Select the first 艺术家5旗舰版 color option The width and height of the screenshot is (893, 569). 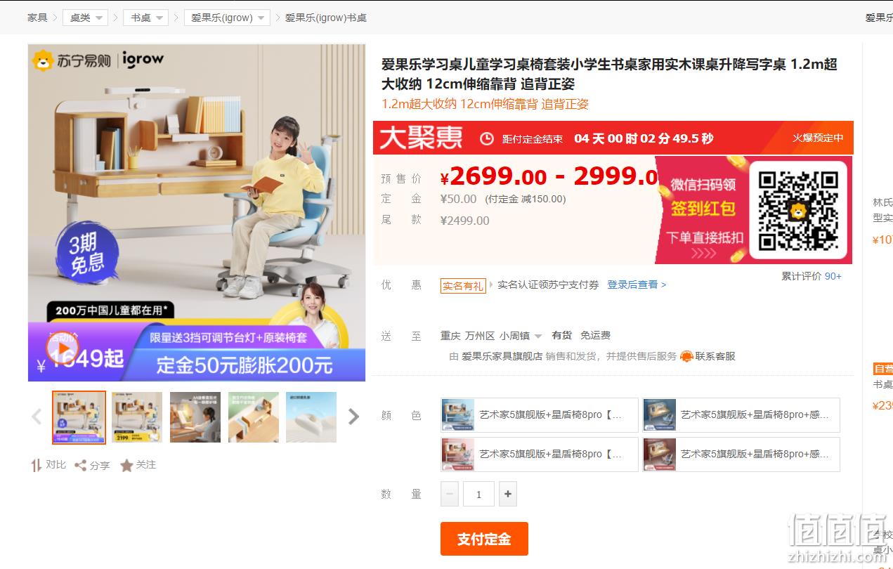[x=540, y=414]
